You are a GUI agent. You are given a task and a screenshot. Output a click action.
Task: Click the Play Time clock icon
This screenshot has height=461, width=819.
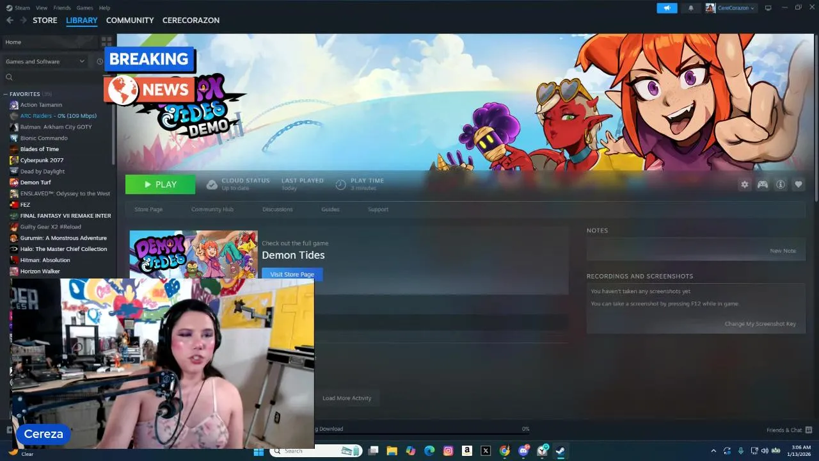click(341, 184)
